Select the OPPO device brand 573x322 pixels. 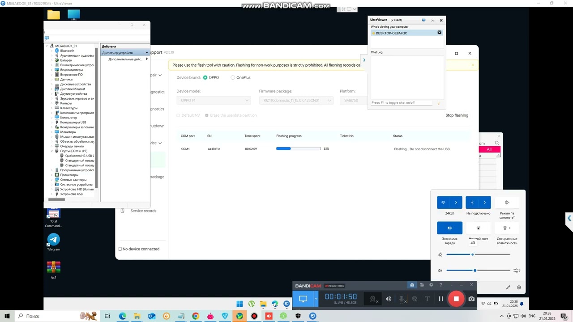(205, 77)
